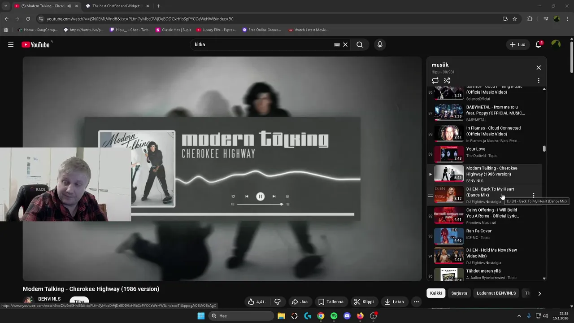Open the browser extensions puzzle icon
This screenshot has width=574, height=323.
click(x=530, y=19)
